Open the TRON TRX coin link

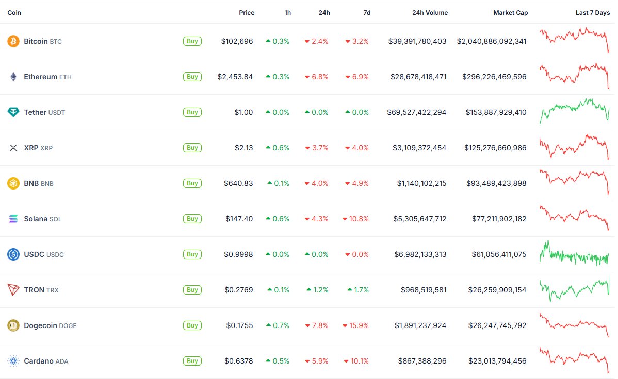point(41,290)
